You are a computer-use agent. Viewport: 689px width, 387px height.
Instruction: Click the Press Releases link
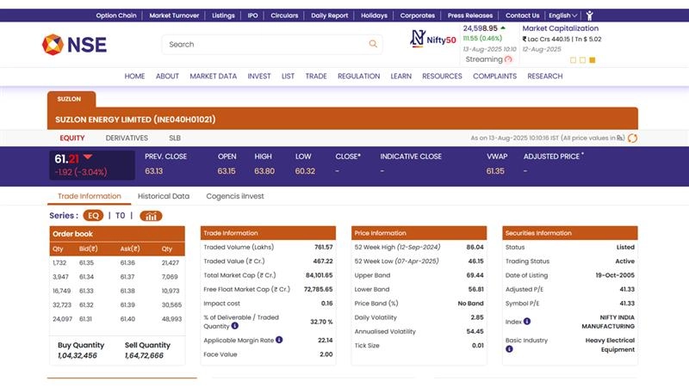(x=470, y=15)
